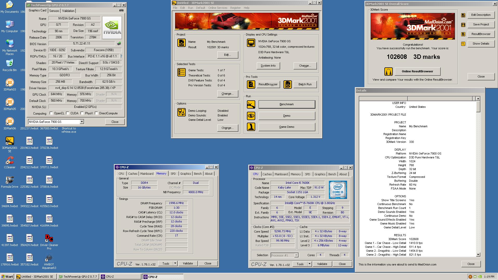Launch the 3DMark06 desktop shortcut
Screen dimensions: 498x280
pyautogui.click(x=10, y=124)
